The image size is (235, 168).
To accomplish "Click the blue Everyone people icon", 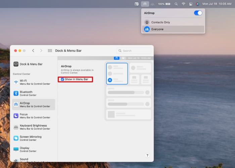I will pyautogui.click(x=147, y=29).
